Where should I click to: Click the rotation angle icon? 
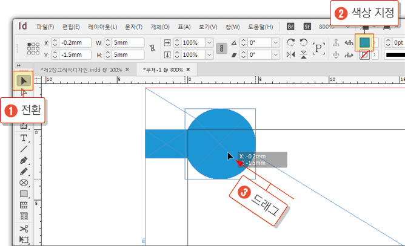coord(234,42)
